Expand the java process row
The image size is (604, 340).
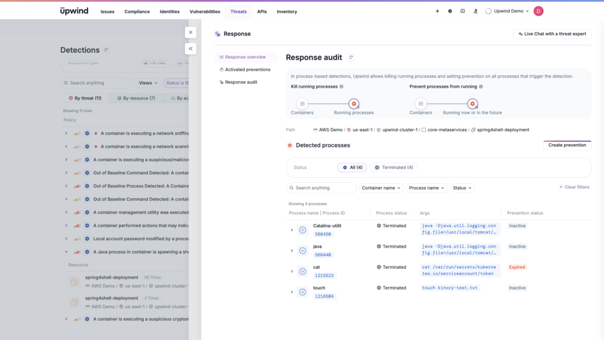coord(291,251)
